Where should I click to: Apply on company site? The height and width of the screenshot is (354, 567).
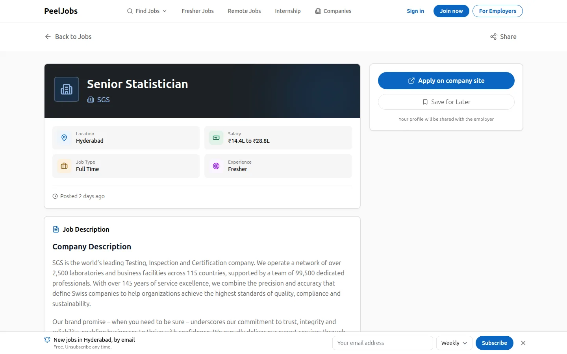(x=446, y=81)
